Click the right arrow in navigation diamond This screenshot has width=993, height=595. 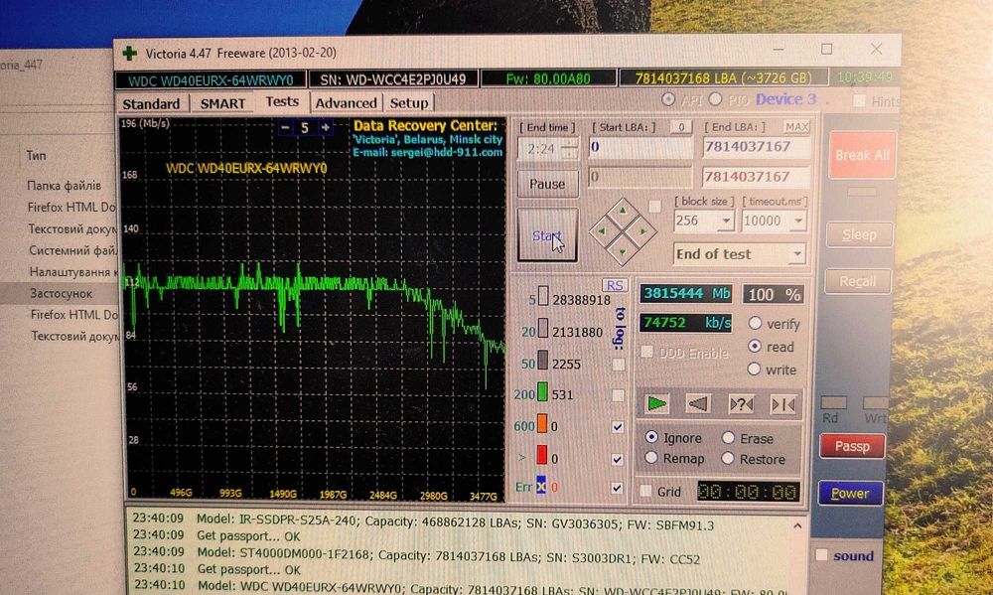tap(642, 231)
